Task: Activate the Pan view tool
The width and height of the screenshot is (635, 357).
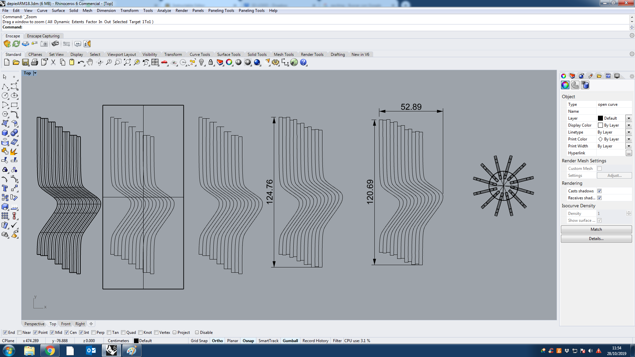Action: click(90, 62)
